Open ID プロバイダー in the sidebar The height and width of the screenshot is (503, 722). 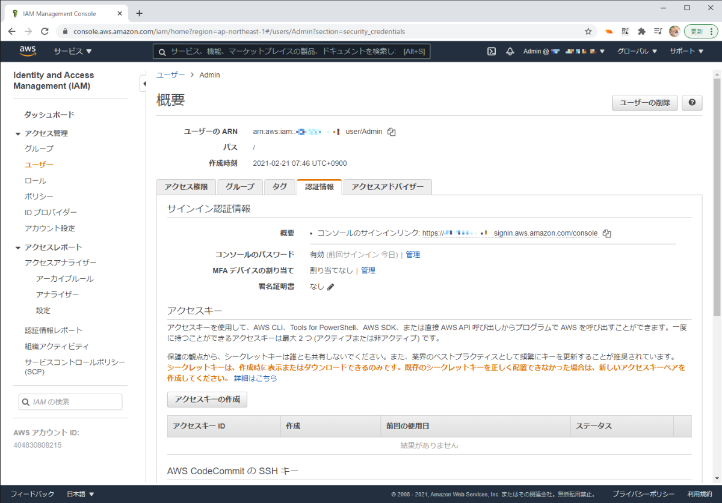(x=51, y=212)
